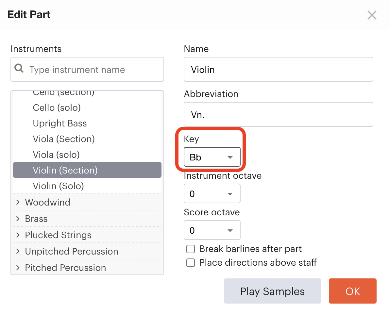Open the Score octave dropdown
The width and height of the screenshot is (389, 315).
coord(212,230)
